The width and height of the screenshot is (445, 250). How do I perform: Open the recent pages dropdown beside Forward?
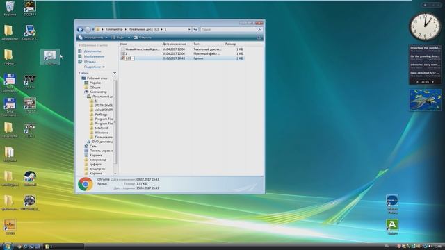(92, 29)
